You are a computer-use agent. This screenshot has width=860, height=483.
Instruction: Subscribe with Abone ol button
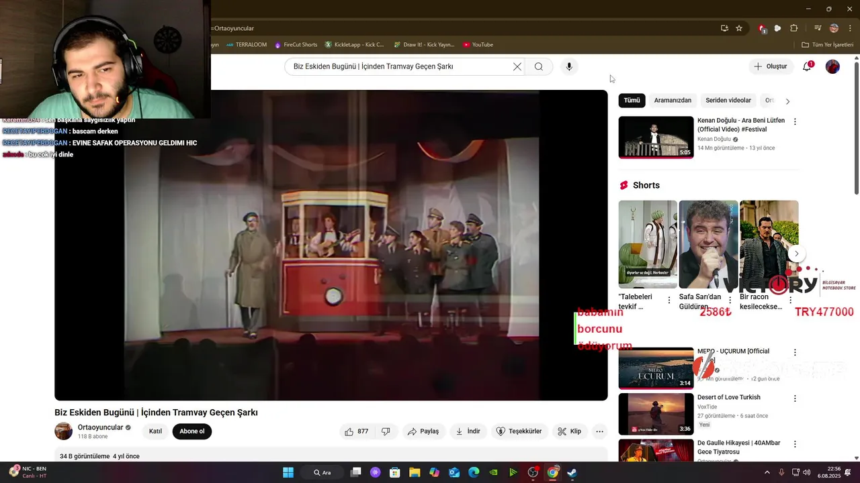(191, 431)
